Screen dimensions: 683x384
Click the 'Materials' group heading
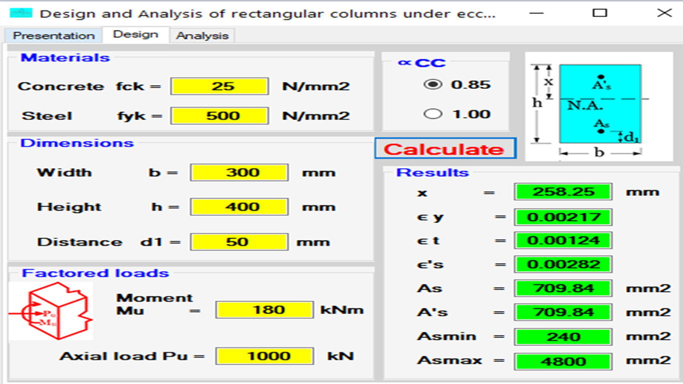point(65,57)
